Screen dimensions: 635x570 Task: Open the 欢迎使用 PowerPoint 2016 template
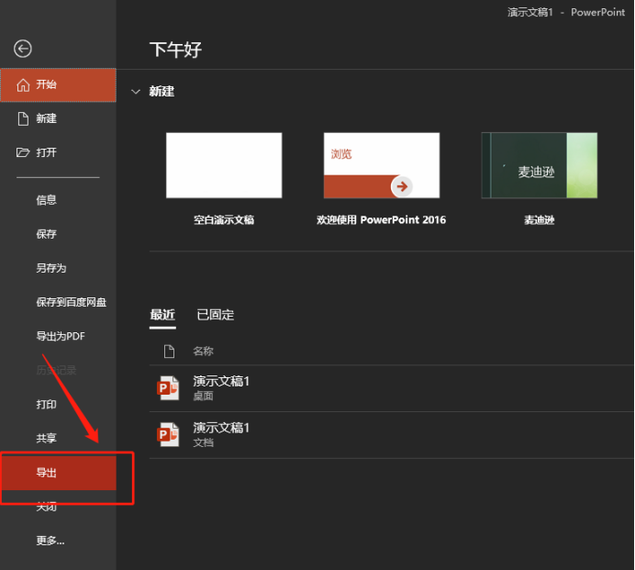pyautogui.click(x=382, y=165)
